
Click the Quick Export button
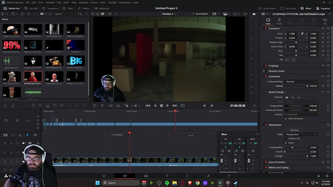tap(267, 8)
